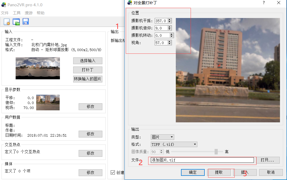Open the 文件 menu

click(5, 13)
